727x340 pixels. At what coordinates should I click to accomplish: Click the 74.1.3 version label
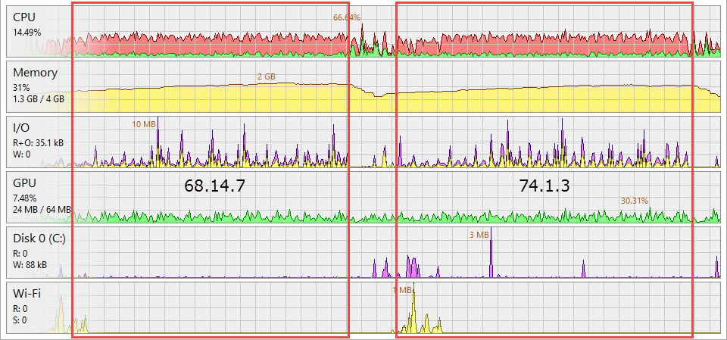(543, 186)
